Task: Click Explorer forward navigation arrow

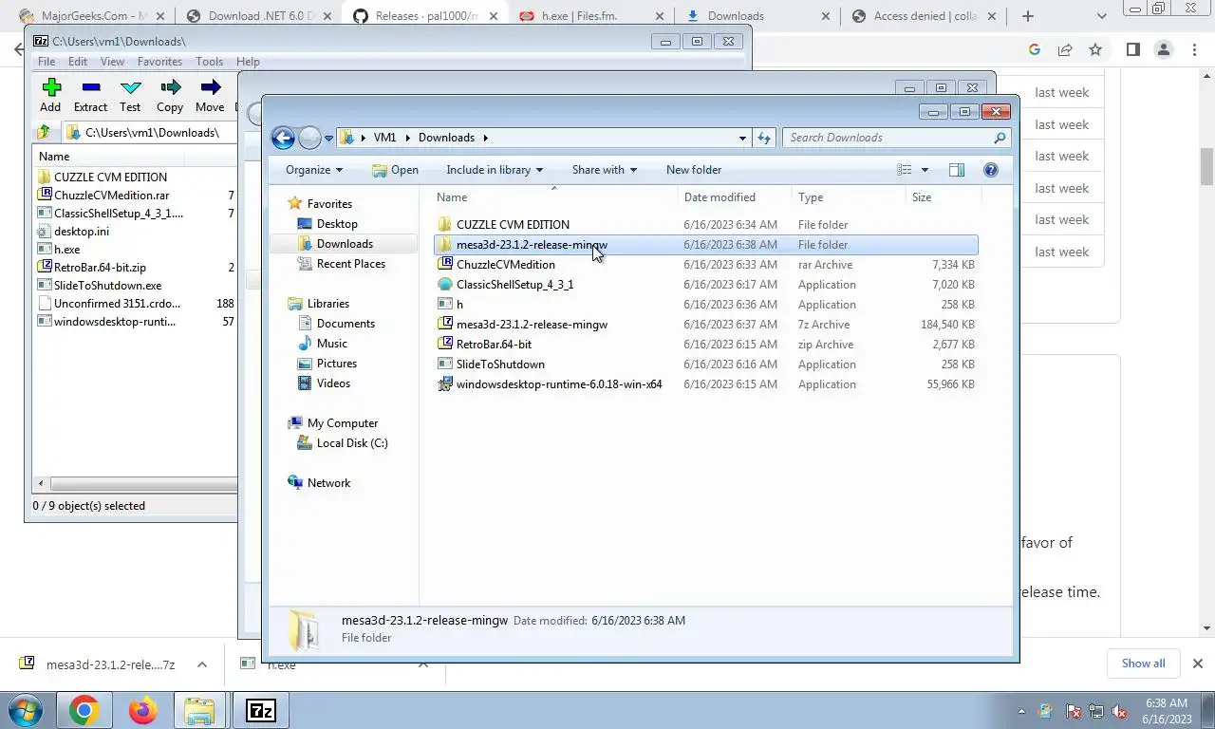Action: (x=309, y=138)
